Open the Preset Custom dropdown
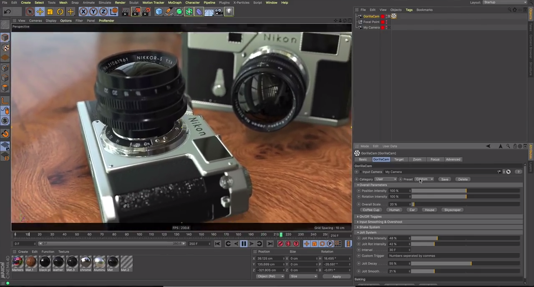This screenshot has height=287, width=534. [424, 179]
